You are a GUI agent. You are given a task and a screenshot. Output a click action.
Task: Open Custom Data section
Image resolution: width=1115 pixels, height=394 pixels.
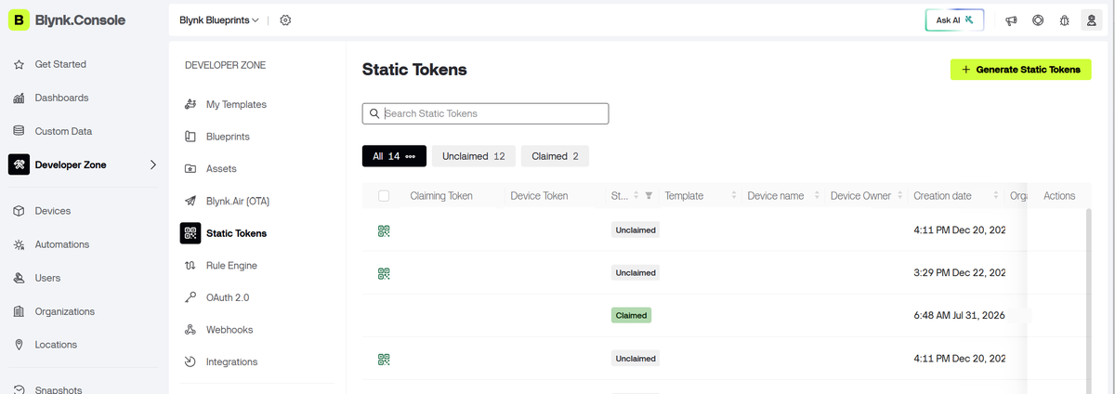click(63, 131)
